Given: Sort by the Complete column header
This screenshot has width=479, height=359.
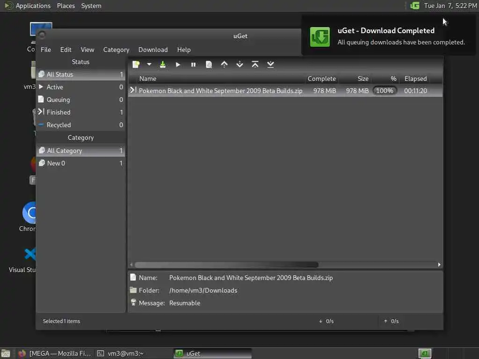Looking at the screenshot, I should 322,79.
